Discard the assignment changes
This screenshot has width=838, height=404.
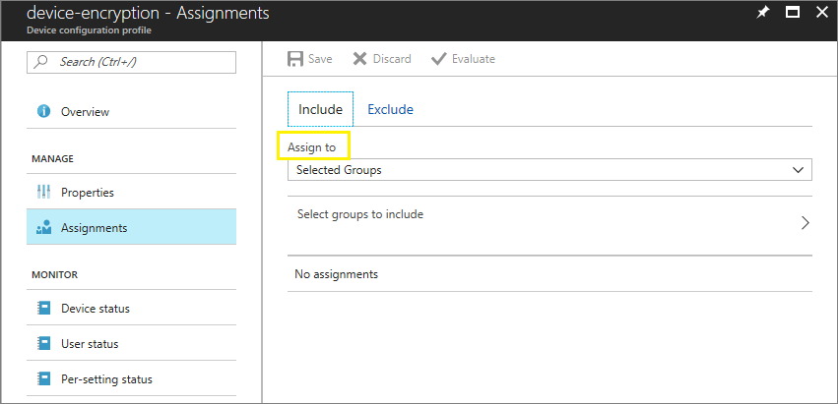click(x=382, y=59)
